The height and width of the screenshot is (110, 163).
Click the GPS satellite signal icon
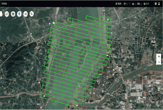click(126, 4)
